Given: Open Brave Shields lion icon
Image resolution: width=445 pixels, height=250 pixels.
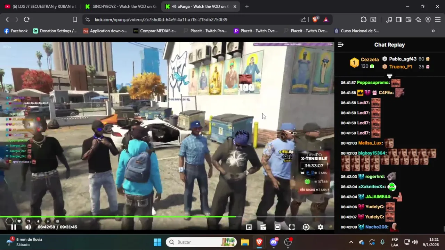Looking at the screenshot, I should [x=315, y=20].
